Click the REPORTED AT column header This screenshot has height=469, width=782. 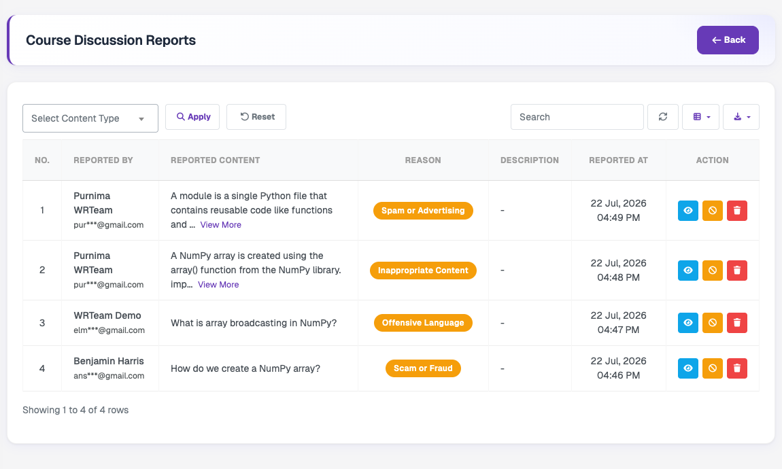tap(618, 160)
